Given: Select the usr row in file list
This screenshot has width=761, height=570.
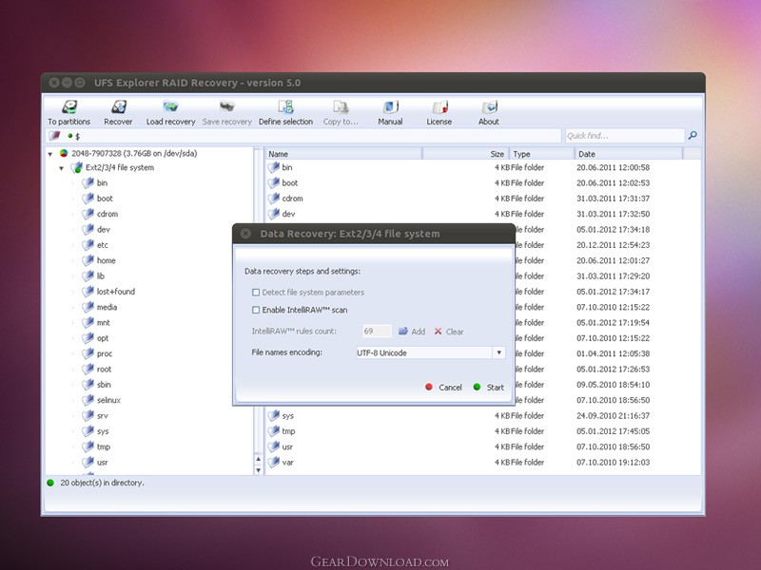Looking at the screenshot, I should tap(483, 446).
